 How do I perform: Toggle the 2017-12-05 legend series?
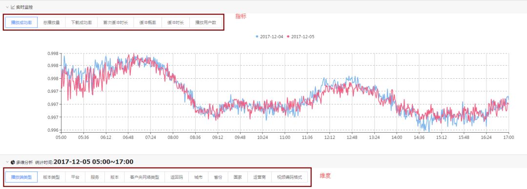(x=301, y=36)
